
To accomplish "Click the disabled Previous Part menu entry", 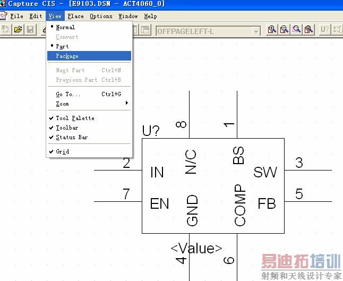I will 89,80.
